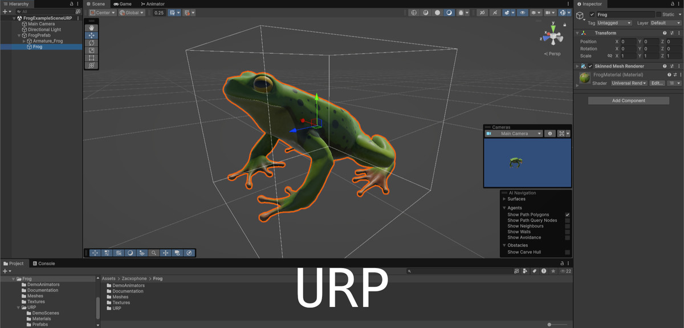Collapse the Transform component
This screenshot has height=328, width=684.
(x=577, y=33)
